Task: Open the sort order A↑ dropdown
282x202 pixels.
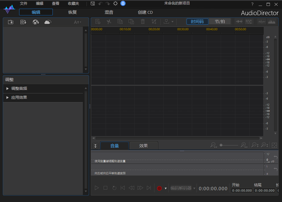Action: coord(78,22)
